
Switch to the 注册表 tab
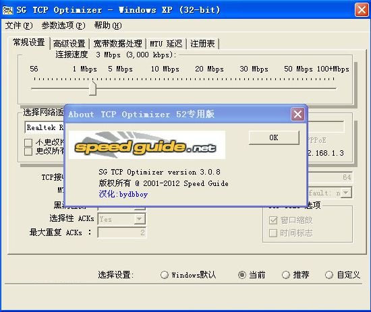[202, 44]
